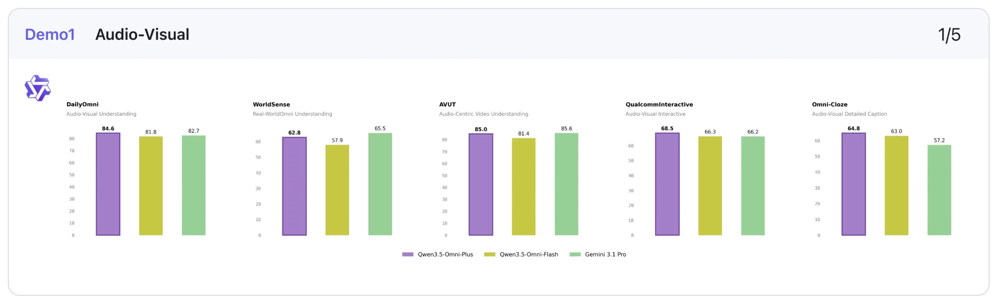Click the WorldSense yellow bar labeled 57.9

(x=337, y=190)
